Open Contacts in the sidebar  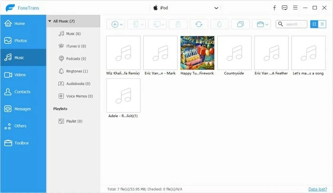23,92
